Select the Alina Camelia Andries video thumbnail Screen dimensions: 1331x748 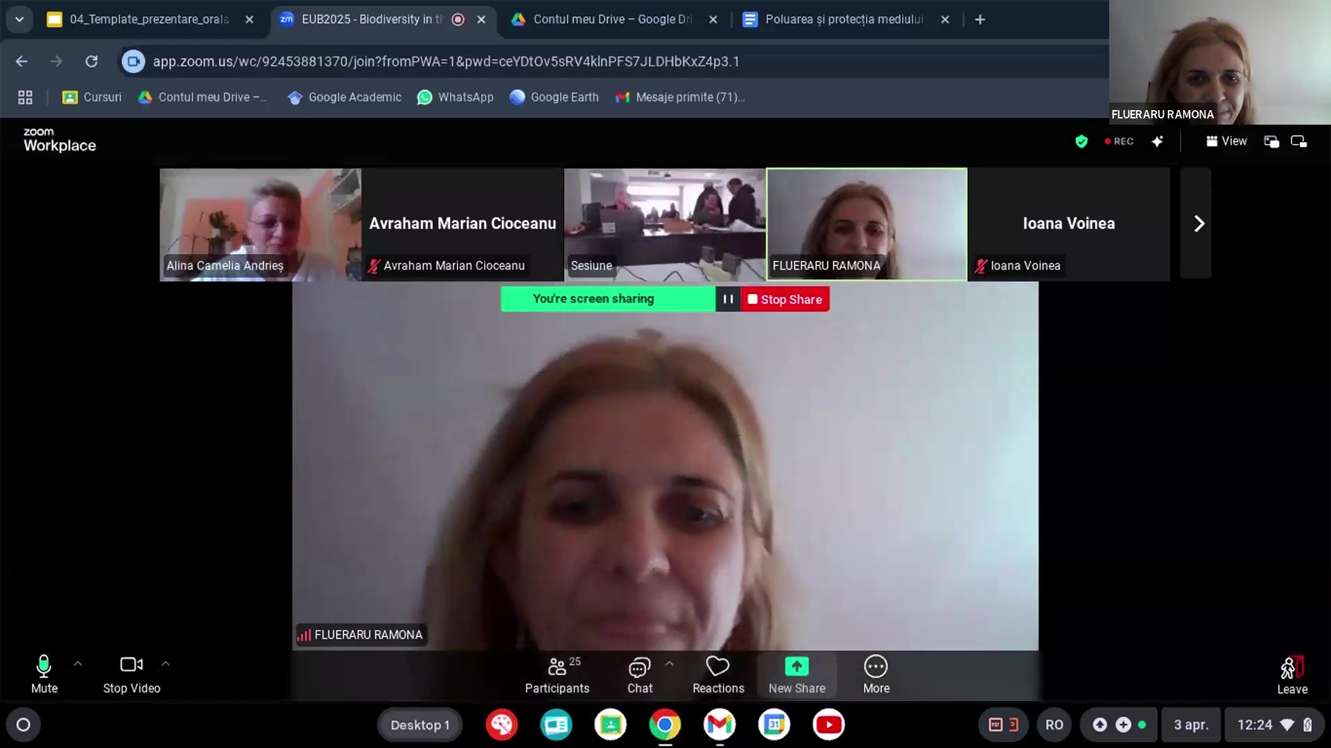[260, 224]
